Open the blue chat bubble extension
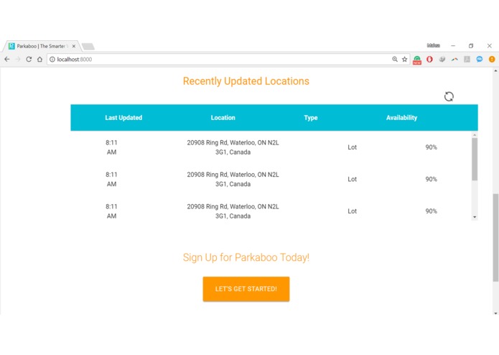Viewport: 499px width, 355px height. point(480,59)
